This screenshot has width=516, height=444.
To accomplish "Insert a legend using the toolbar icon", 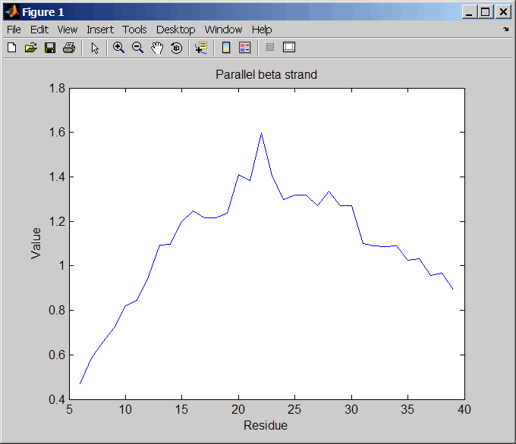I will [245, 48].
